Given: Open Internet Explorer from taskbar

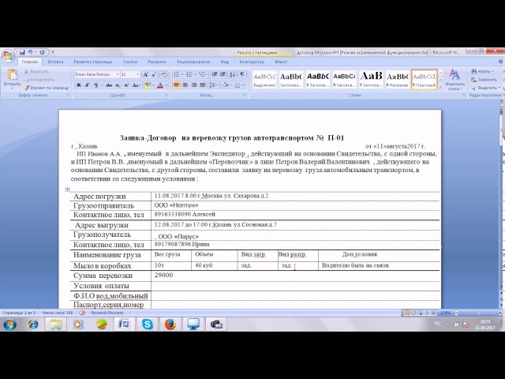Looking at the screenshot, I should [33, 325].
